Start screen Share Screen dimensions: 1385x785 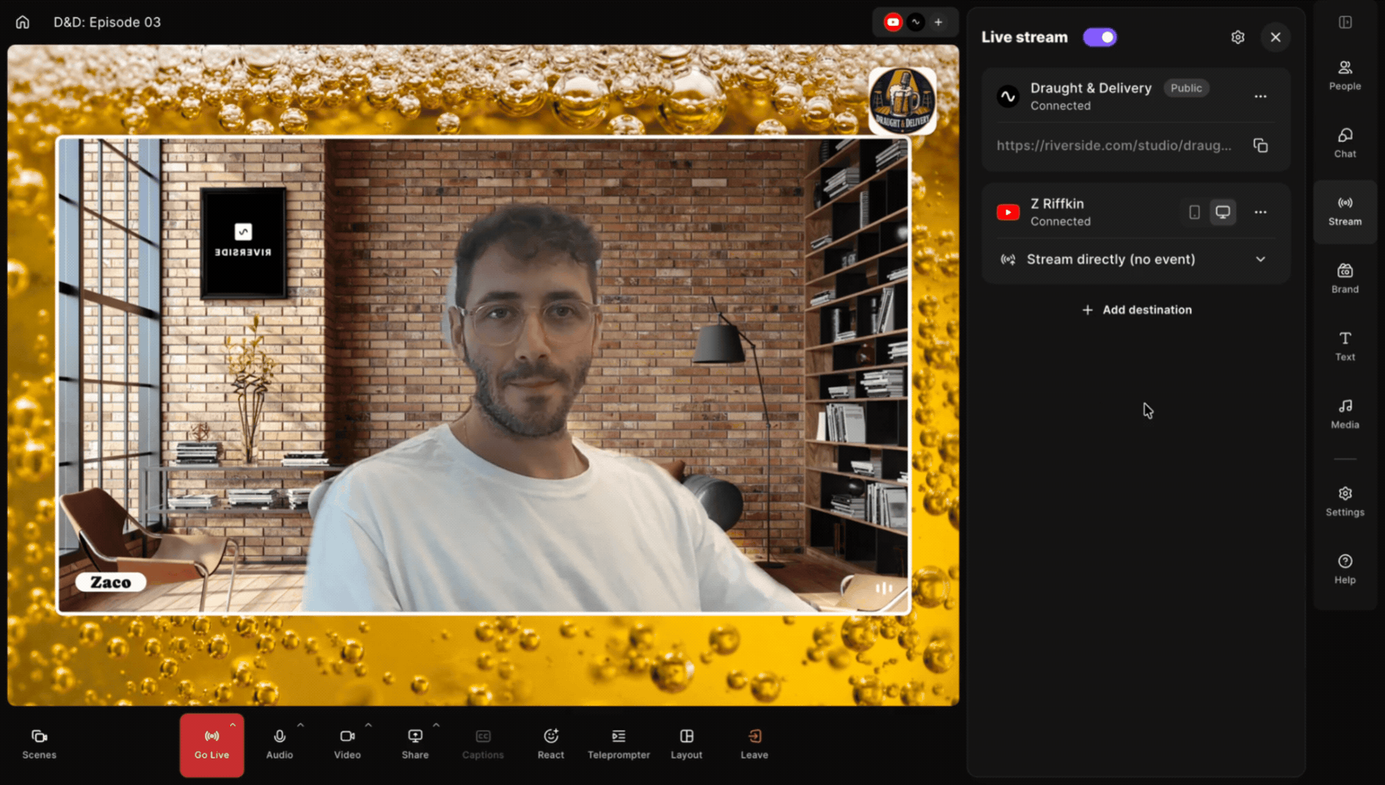[415, 744]
